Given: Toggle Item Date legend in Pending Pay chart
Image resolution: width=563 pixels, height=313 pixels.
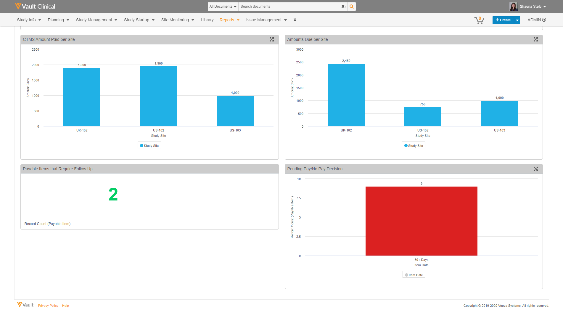Looking at the screenshot, I should pos(414,275).
